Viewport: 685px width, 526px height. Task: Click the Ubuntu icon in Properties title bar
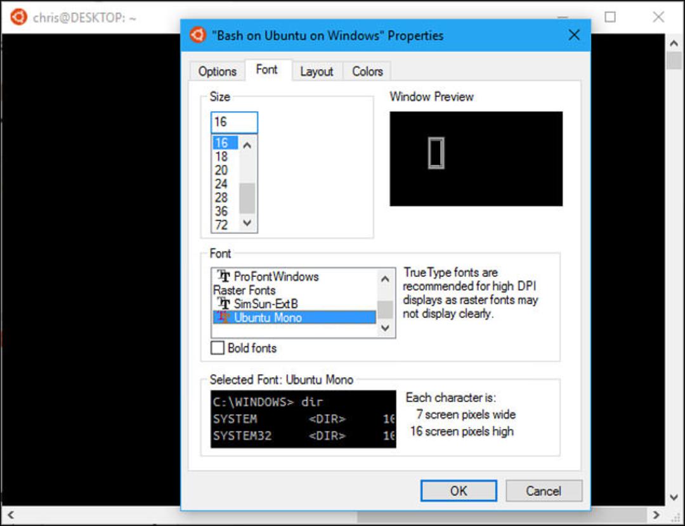[x=197, y=35]
